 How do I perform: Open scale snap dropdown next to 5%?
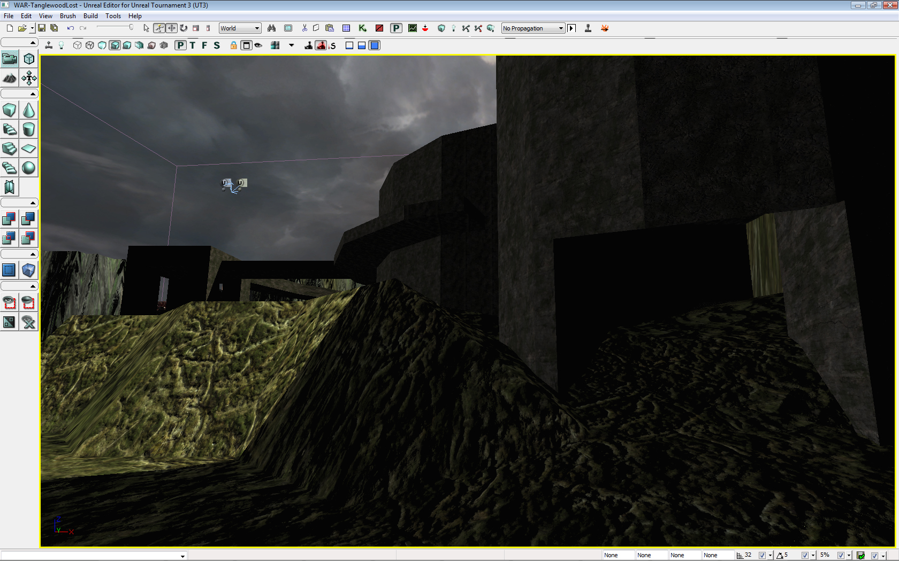849,556
